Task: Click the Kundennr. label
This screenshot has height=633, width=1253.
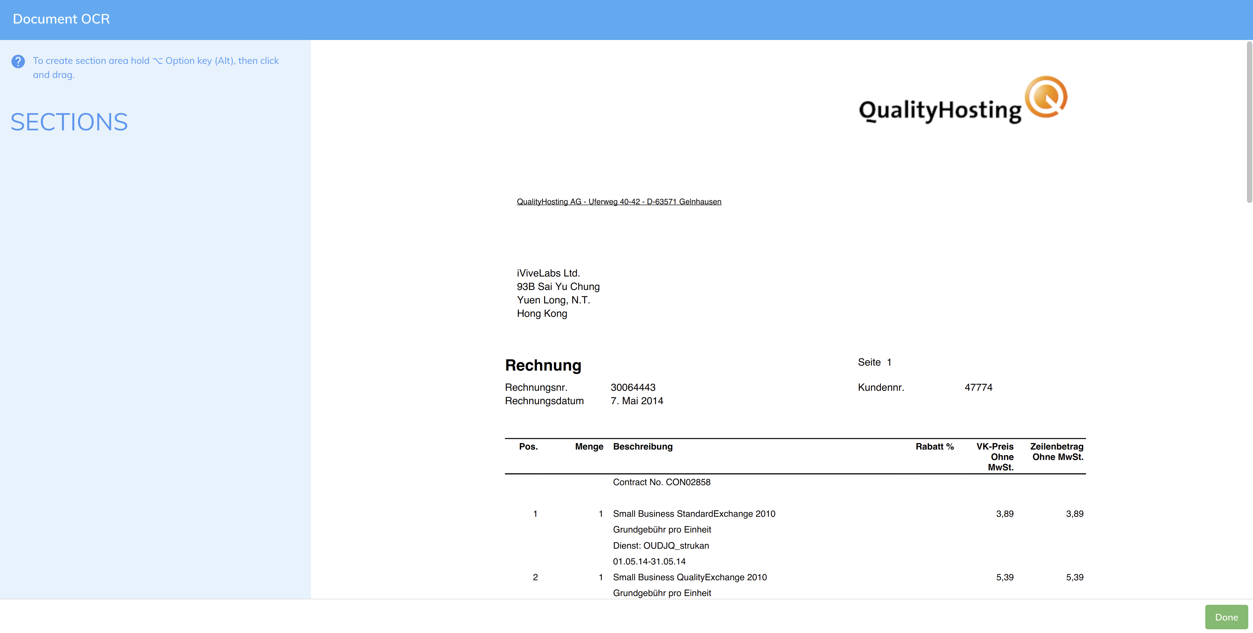Action: (x=881, y=387)
